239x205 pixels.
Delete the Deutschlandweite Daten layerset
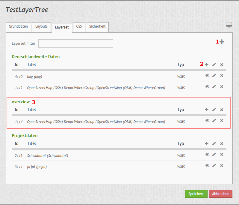[222, 65]
